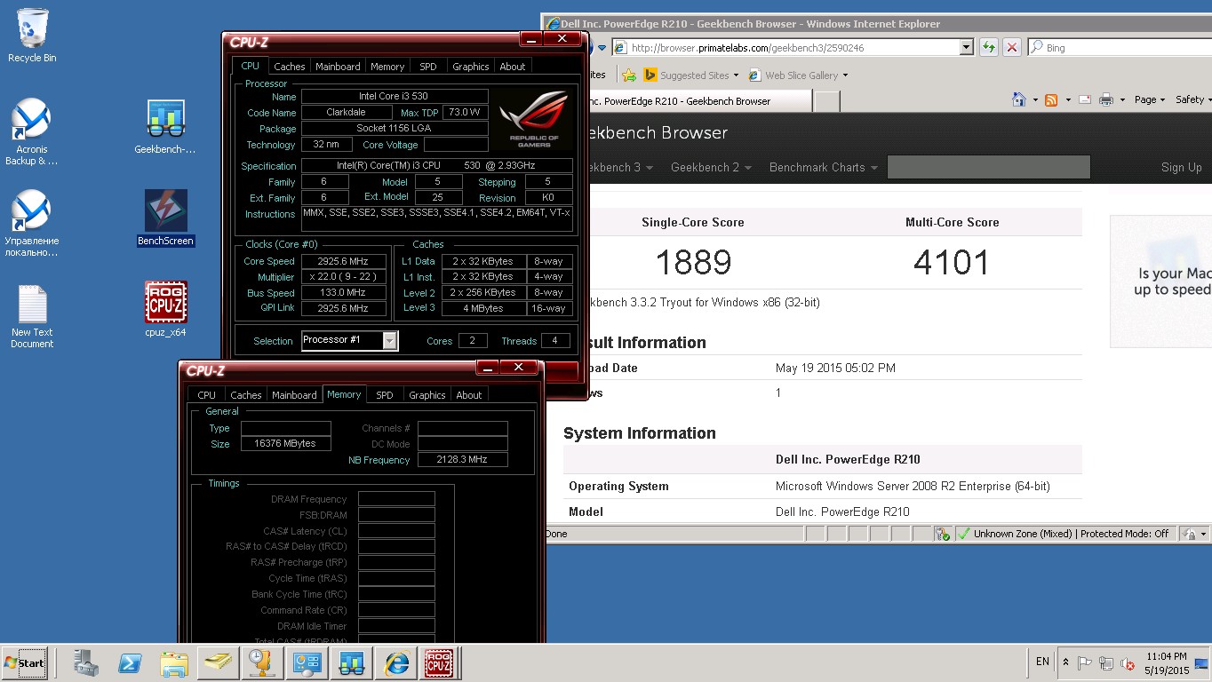The image size is (1212, 682).
Task: Click the single-core score 1889
Action: 693,262
